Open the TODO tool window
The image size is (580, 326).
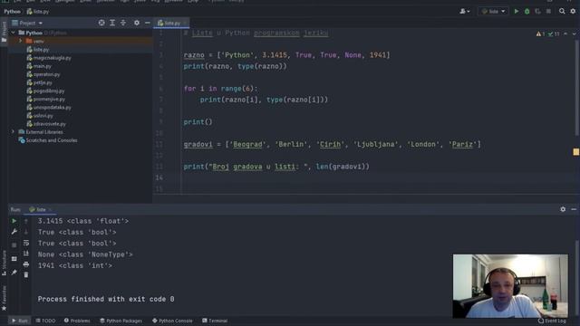[45, 321]
